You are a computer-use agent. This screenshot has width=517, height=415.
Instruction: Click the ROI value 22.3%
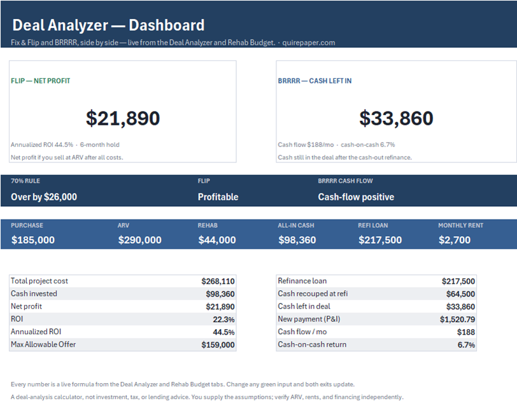[x=223, y=320]
